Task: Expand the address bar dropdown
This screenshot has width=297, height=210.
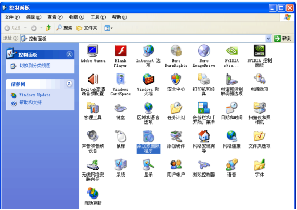Action: click(x=268, y=39)
